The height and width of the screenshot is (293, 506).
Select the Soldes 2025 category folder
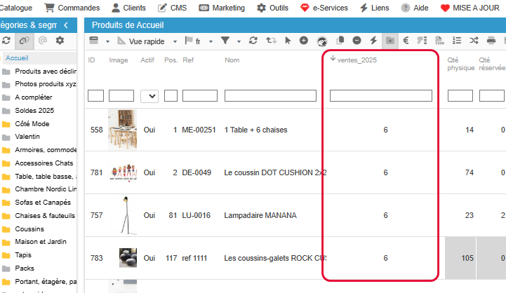tap(34, 111)
